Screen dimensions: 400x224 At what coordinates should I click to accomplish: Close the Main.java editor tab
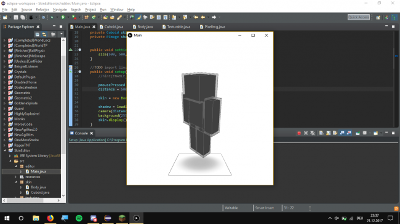point(94,27)
